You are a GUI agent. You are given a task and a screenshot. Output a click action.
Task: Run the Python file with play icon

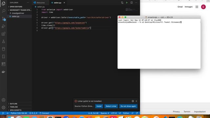click(127, 3)
